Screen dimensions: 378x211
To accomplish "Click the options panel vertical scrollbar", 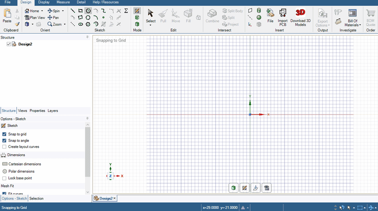I will (x=88, y=152).
